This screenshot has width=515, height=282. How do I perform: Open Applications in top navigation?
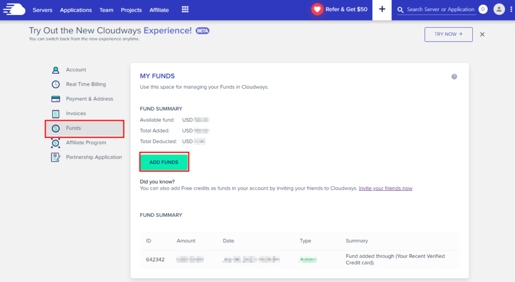(x=76, y=10)
